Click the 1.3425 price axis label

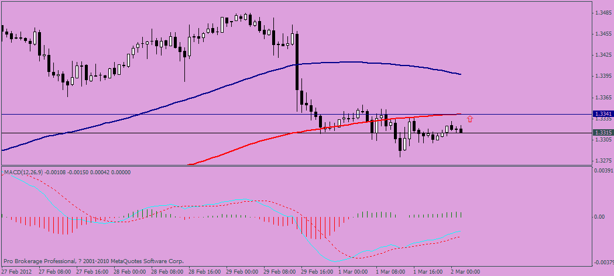coord(603,55)
